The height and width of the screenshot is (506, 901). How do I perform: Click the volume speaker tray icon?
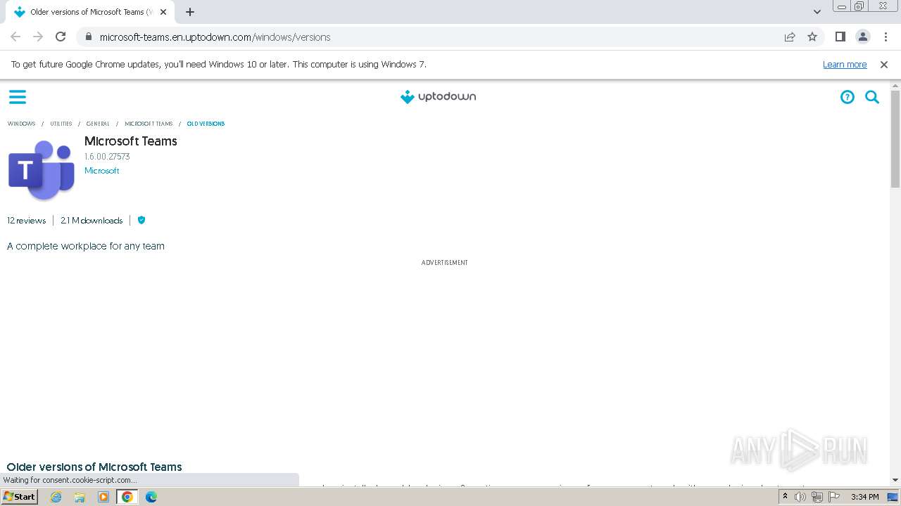(800, 497)
